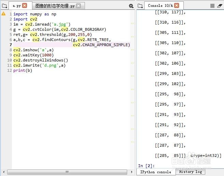224x176 pixels.
Task: Close the Console 10/A tab
Action: coord(177,5)
